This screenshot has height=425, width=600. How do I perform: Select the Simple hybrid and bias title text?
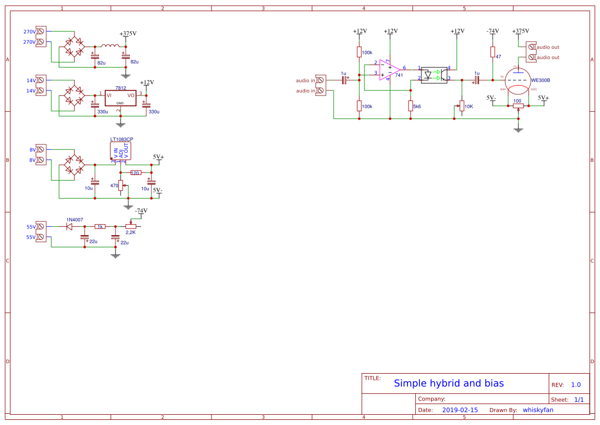click(x=449, y=383)
